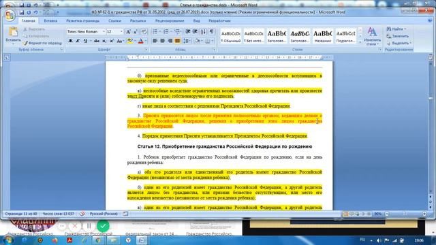Apply the Подзаголовок (Subtitle) style
This screenshot has width=436, height=245.
(x=345, y=36)
